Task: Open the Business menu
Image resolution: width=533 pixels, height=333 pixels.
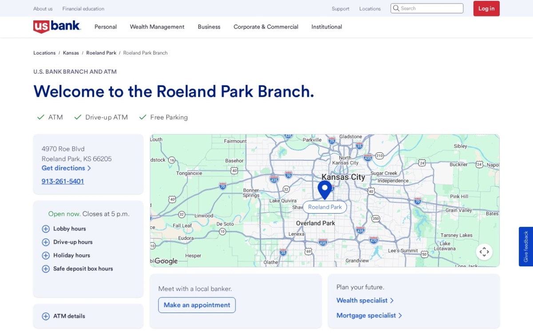Action: (x=209, y=27)
